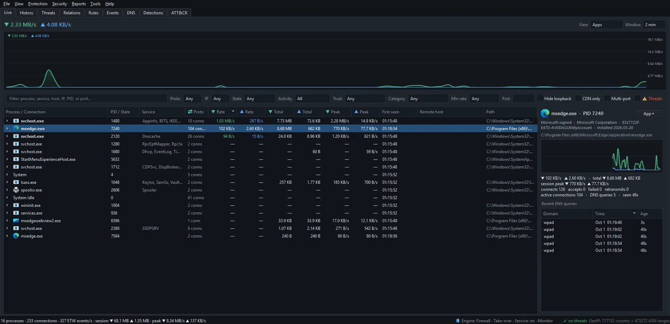Click the Proto column arrows icon
Screen dimensions: 670x324
coord(190,112)
